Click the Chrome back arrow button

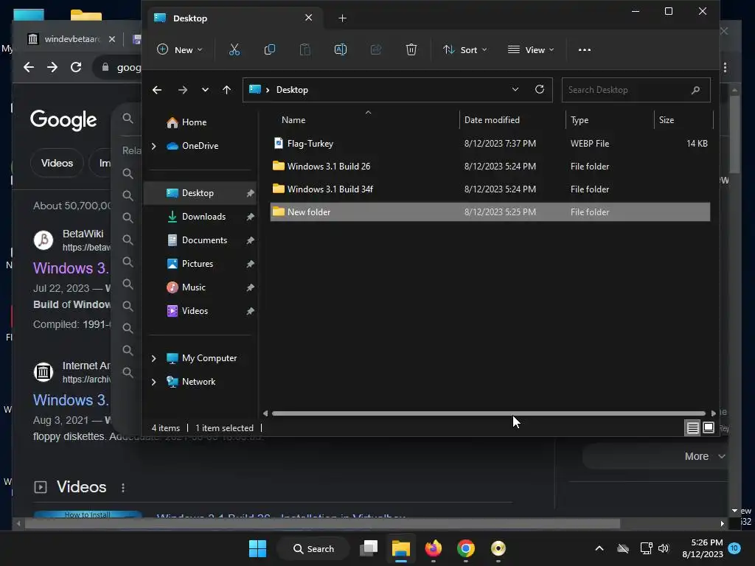29,67
